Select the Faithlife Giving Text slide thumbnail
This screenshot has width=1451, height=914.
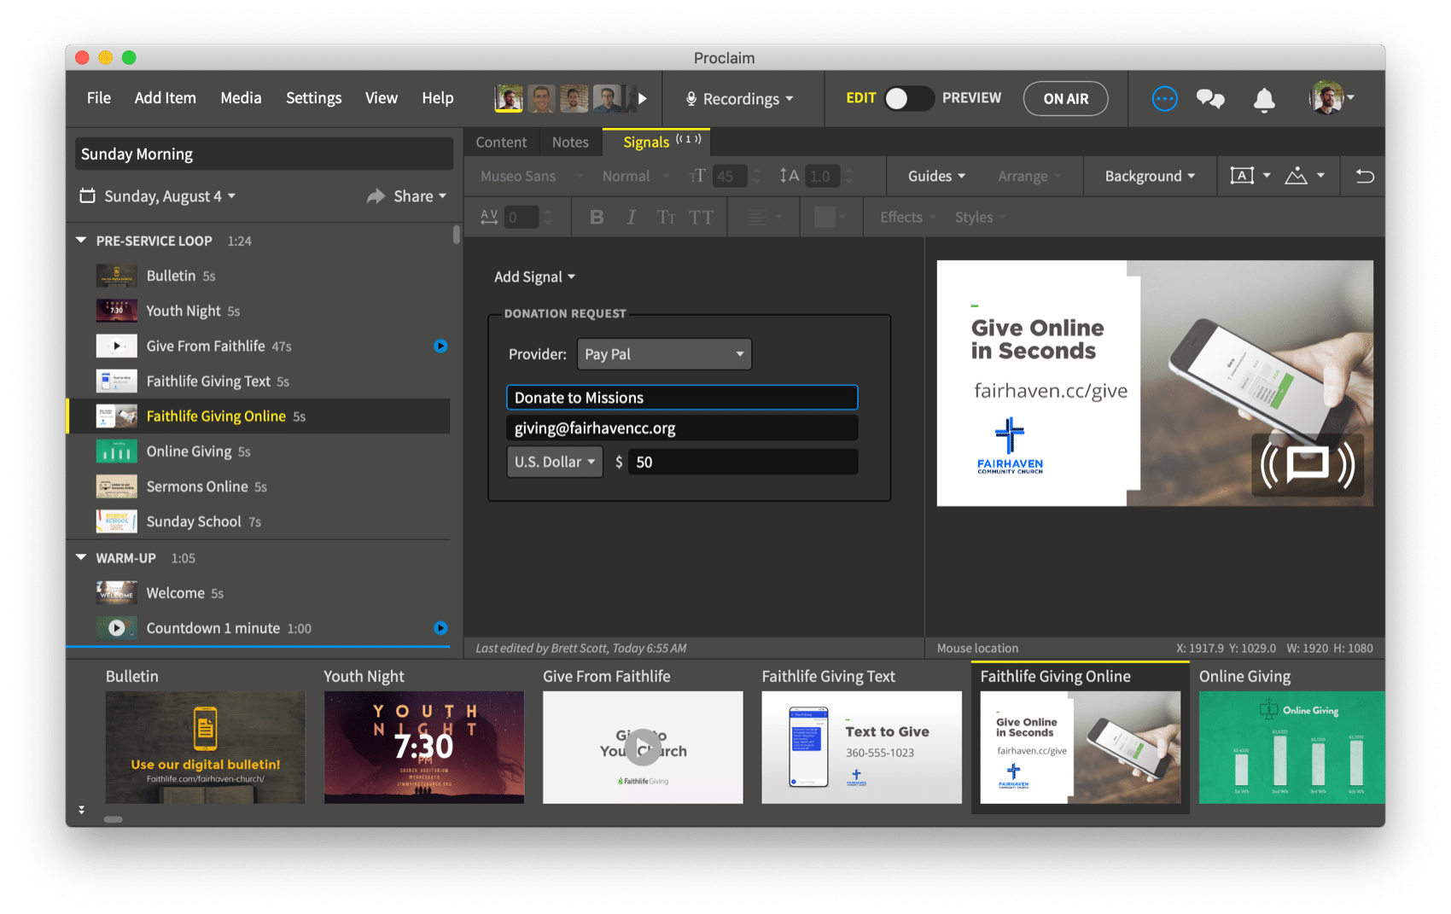[861, 747]
